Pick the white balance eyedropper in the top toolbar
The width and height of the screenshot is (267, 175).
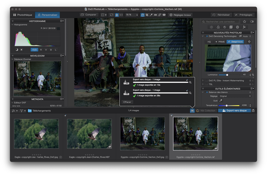pyautogui.click(x=151, y=15)
